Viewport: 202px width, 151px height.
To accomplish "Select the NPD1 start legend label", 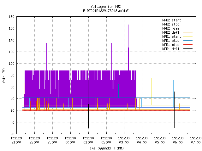I will (x=172, y=36).
